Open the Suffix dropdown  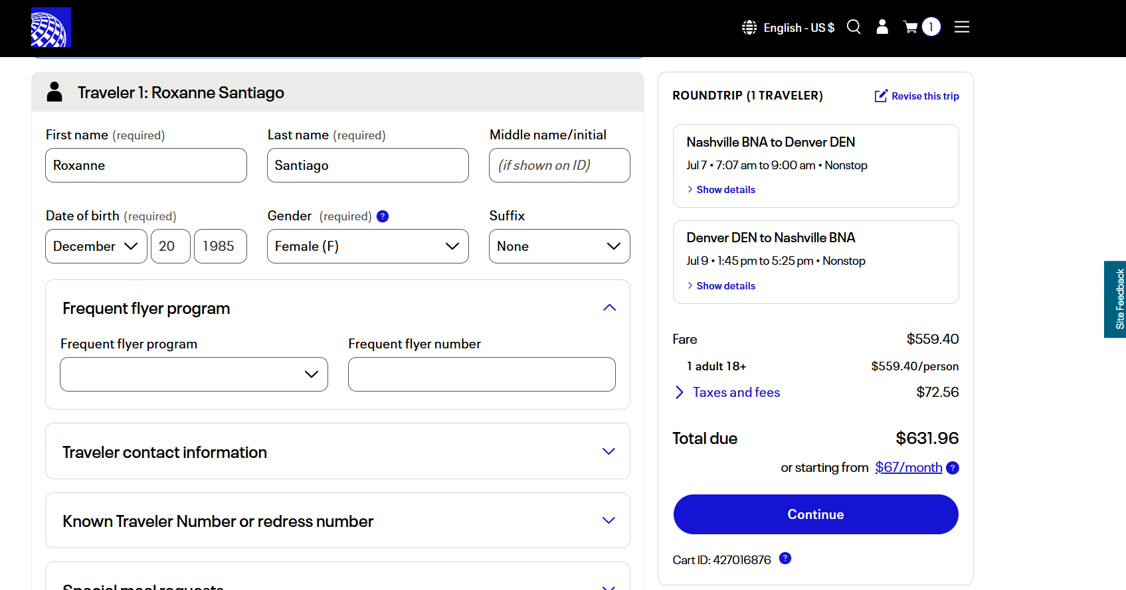(559, 246)
